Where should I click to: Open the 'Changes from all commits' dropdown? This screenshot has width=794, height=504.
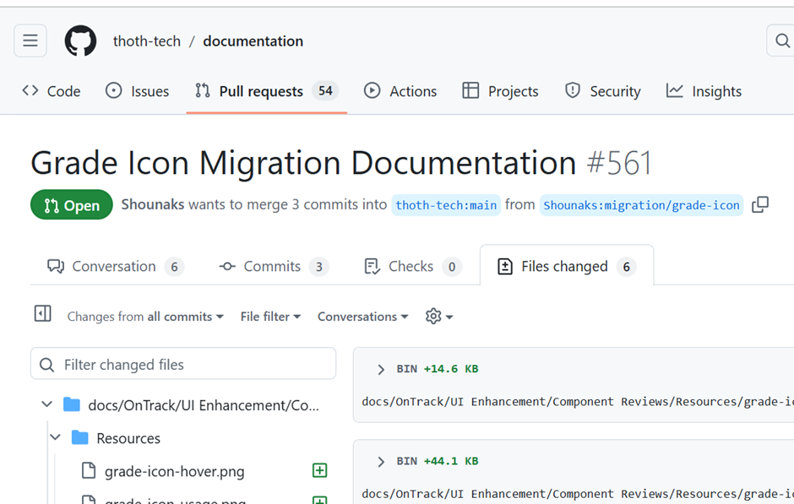(x=145, y=317)
